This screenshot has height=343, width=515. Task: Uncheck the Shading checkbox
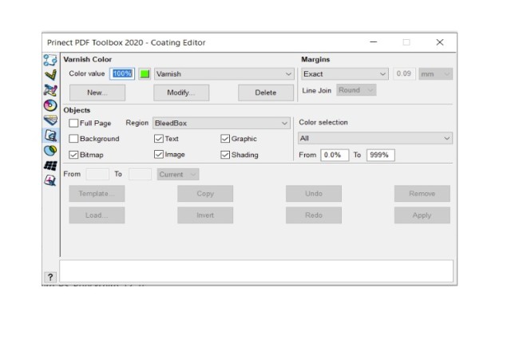point(225,155)
